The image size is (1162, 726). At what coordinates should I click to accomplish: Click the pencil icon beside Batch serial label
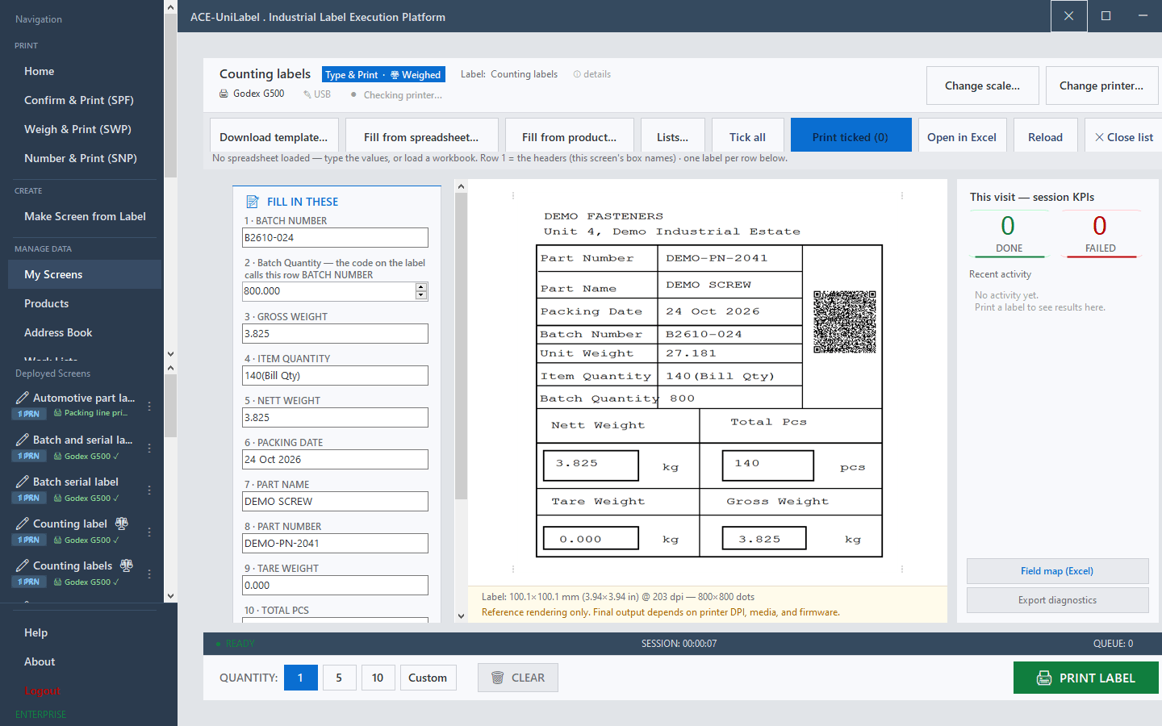[23, 482]
